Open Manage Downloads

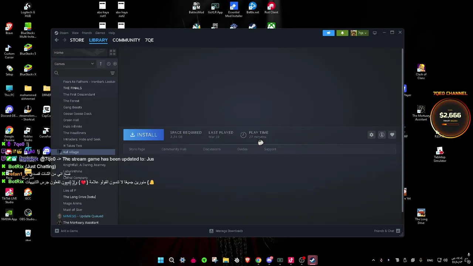click(x=226, y=231)
